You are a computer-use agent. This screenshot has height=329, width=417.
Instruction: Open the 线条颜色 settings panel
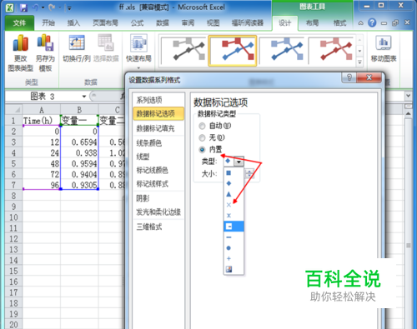pos(149,143)
